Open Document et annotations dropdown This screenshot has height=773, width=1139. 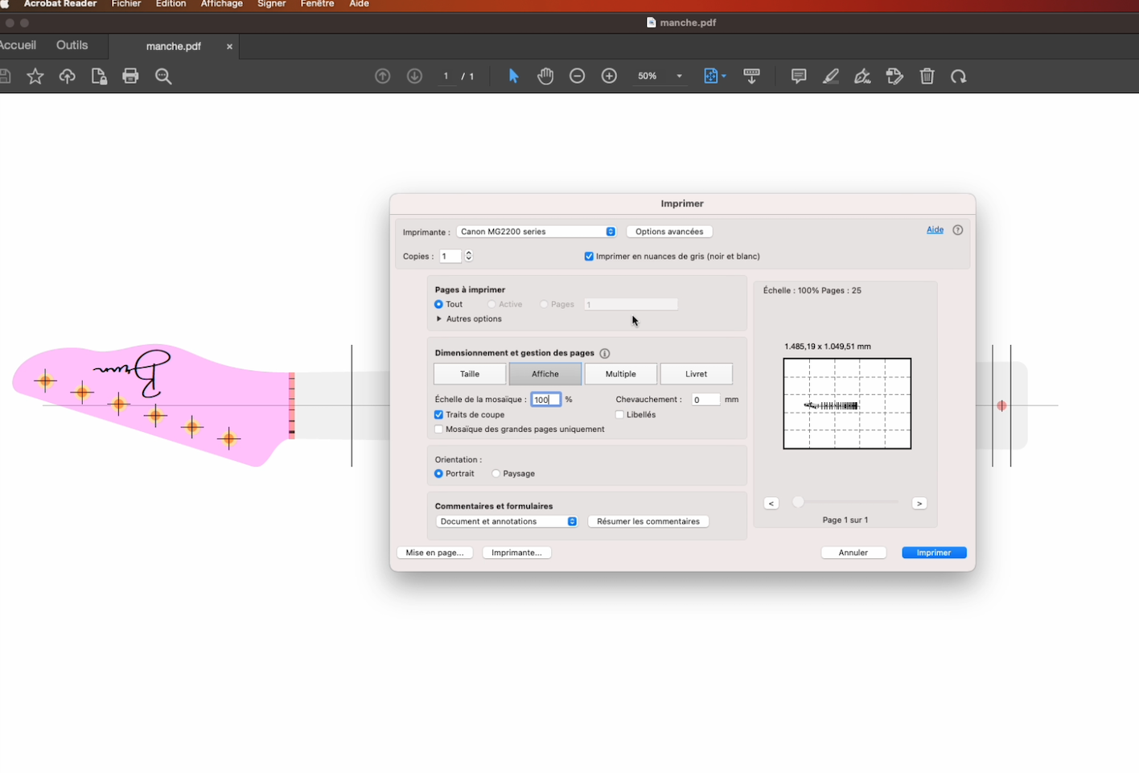point(507,521)
